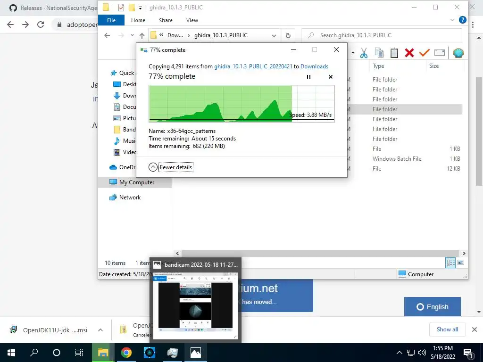This screenshot has width=483, height=362.
Task: Click the blue shell icon in toolbar
Action: point(458,53)
